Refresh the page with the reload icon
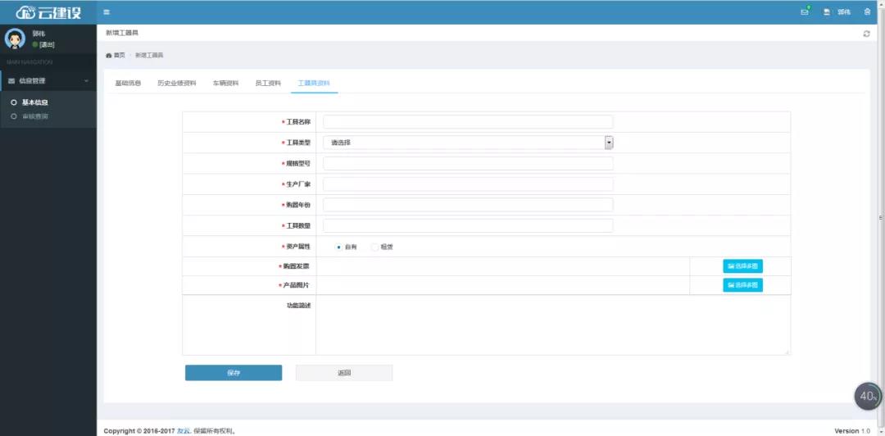Viewport: 885px width, 436px height. tap(866, 34)
